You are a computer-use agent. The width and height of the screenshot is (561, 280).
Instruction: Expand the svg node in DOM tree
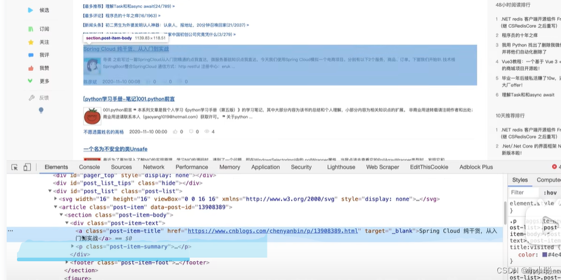pyautogui.click(x=55, y=199)
